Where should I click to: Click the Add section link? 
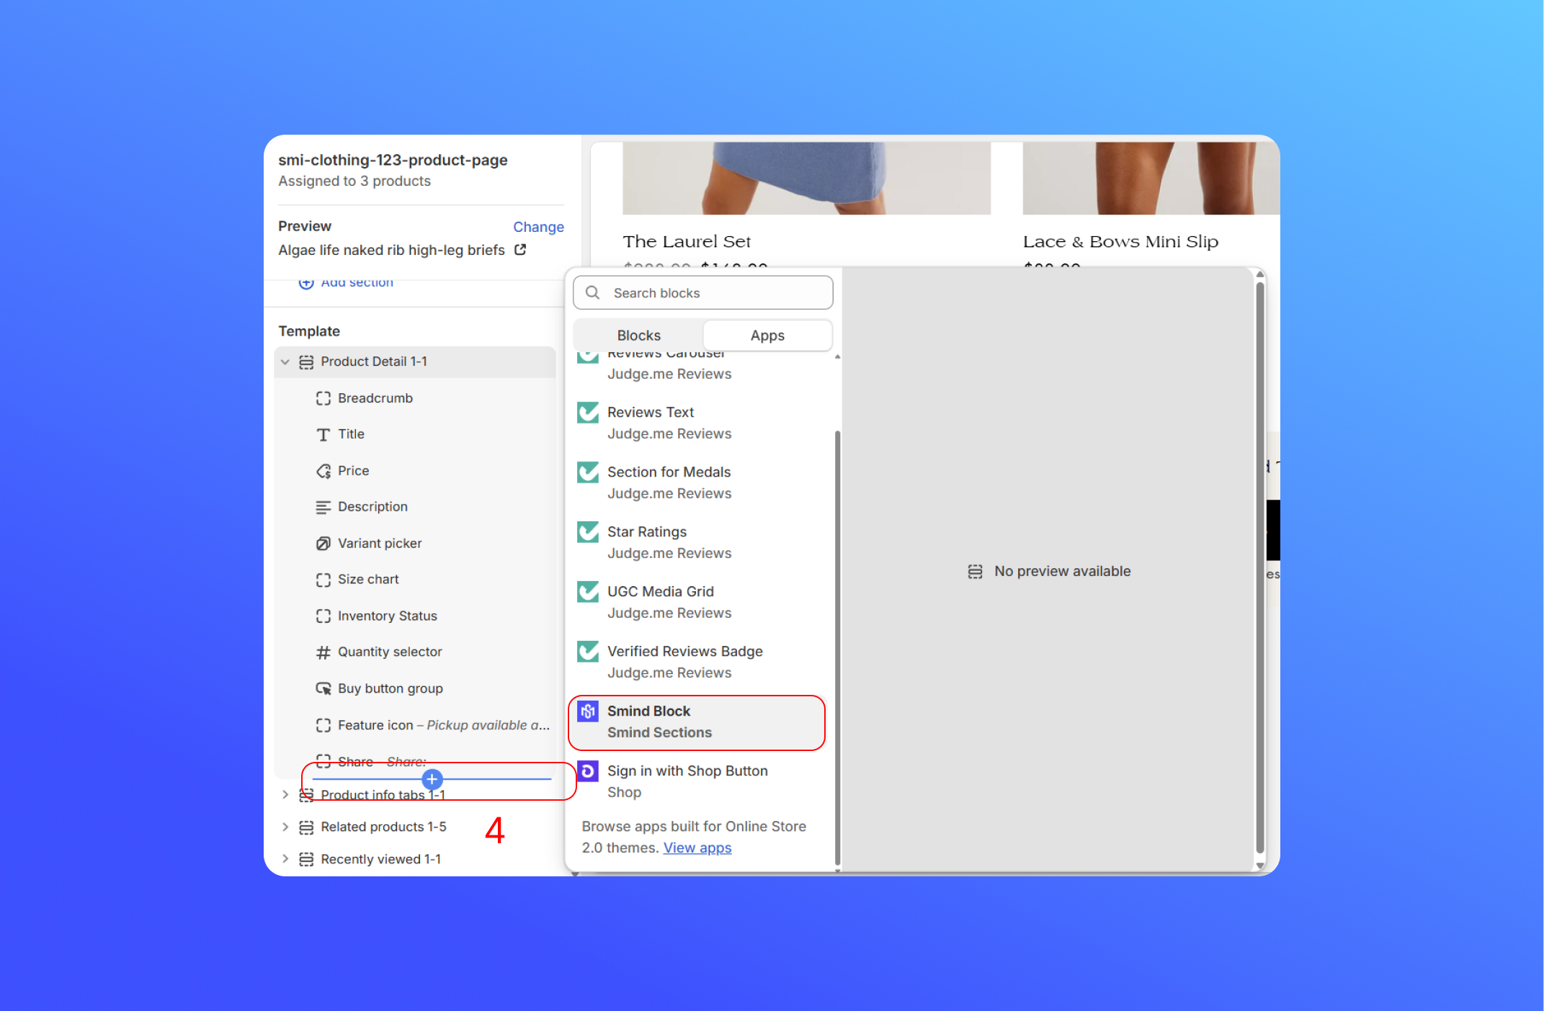tap(357, 283)
